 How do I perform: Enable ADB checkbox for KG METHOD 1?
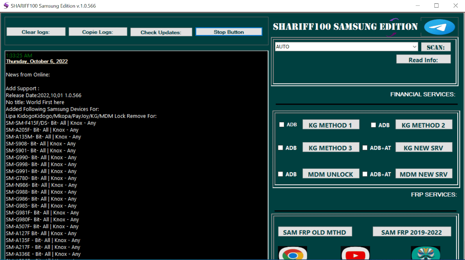pyautogui.click(x=282, y=125)
